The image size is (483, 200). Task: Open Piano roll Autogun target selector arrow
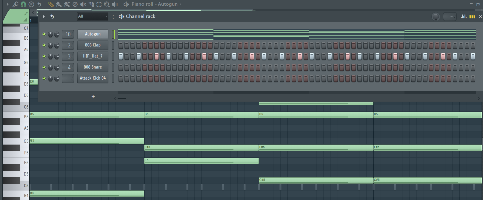(x=180, y=4)
